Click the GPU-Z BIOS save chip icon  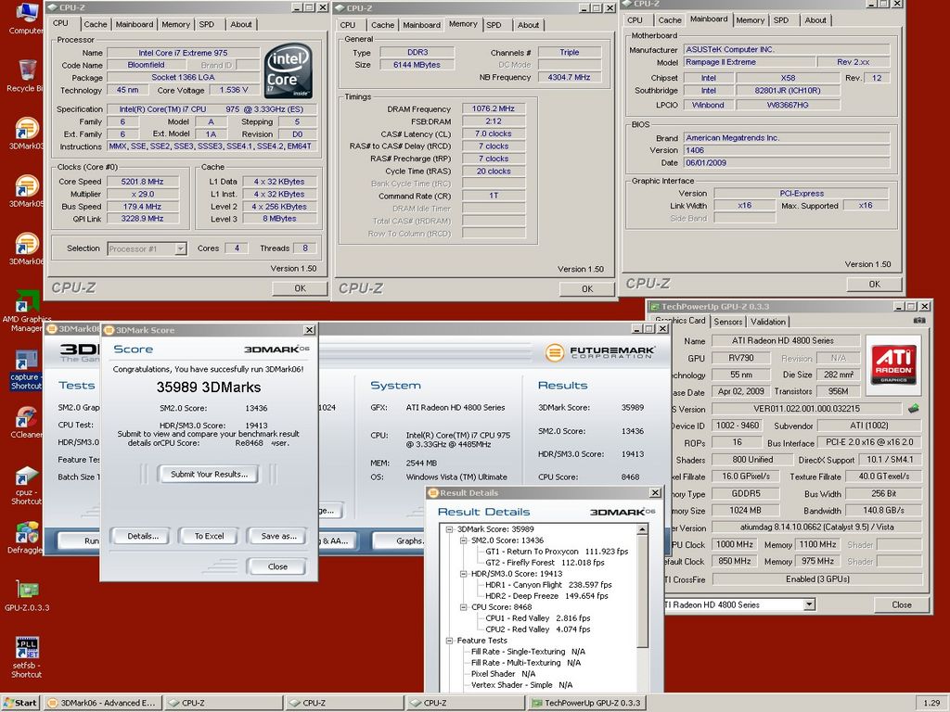(914, 409)
